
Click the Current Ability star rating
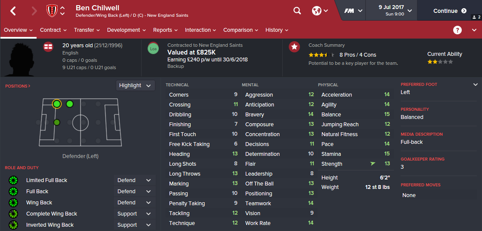pos(439,62)
